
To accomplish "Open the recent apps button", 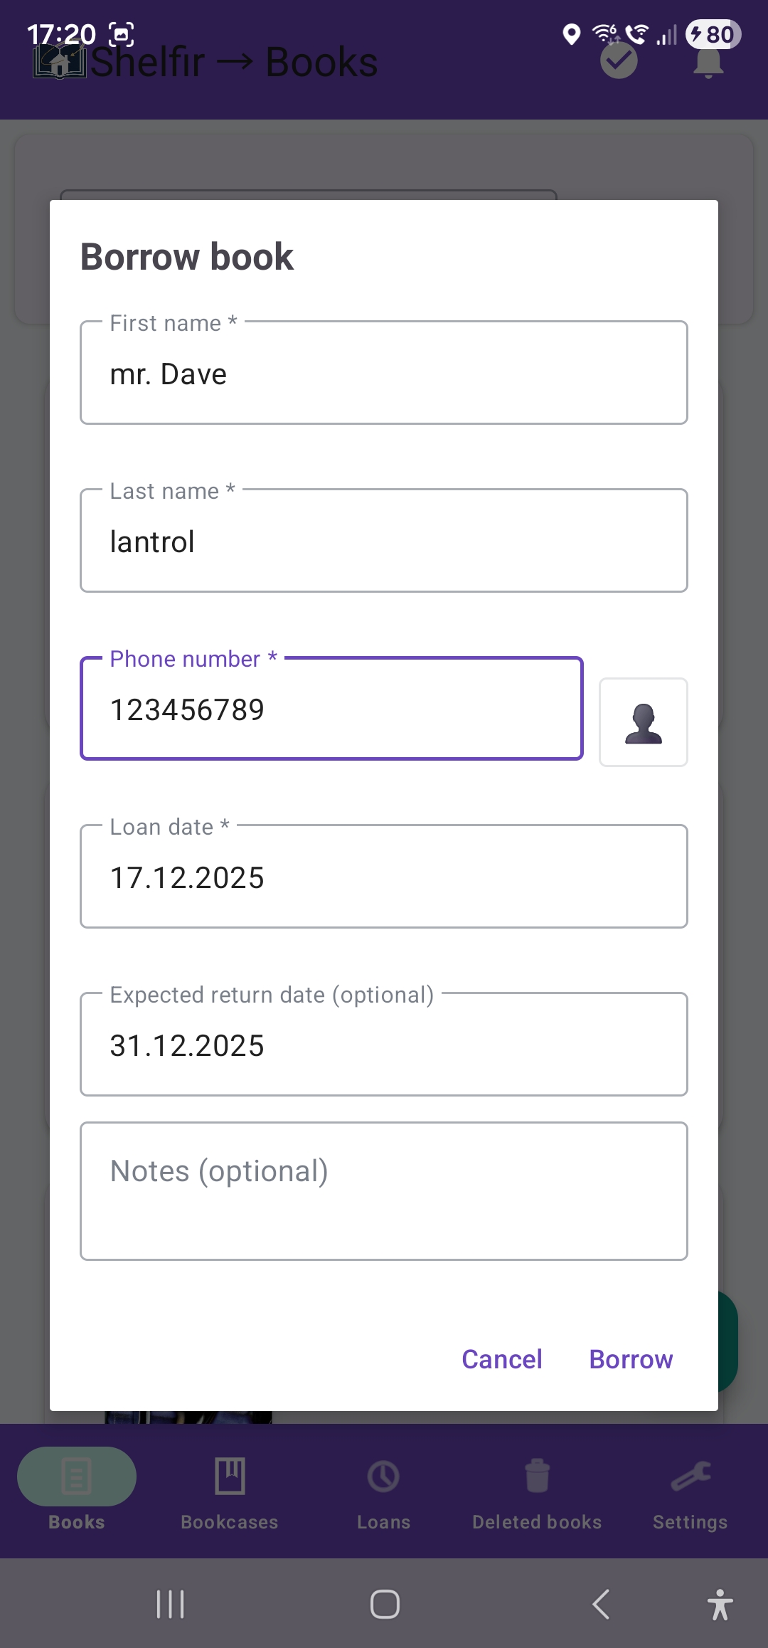I will (171, 1605).
